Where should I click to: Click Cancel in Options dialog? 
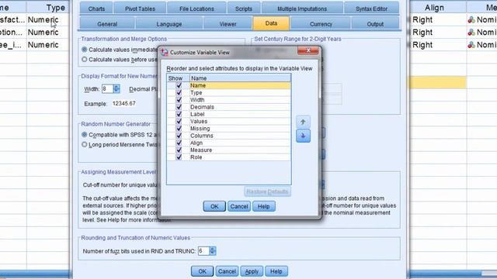pos(227,271)
